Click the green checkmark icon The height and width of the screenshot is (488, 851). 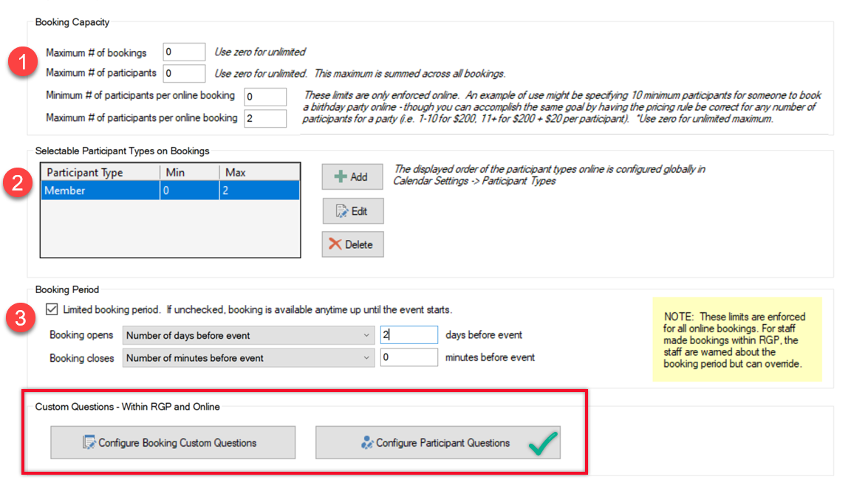click(543, 443)
